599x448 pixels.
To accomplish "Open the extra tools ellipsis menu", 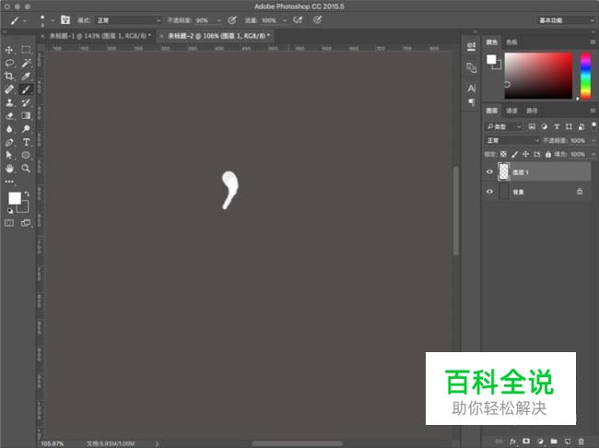I will point(9,182).
